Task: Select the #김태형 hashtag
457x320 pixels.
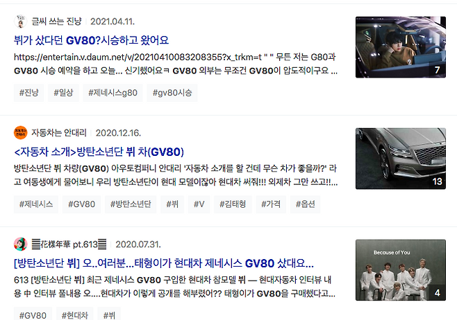Action: (233, 204)
